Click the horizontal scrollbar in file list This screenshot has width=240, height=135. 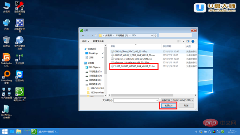coord(142,95)
